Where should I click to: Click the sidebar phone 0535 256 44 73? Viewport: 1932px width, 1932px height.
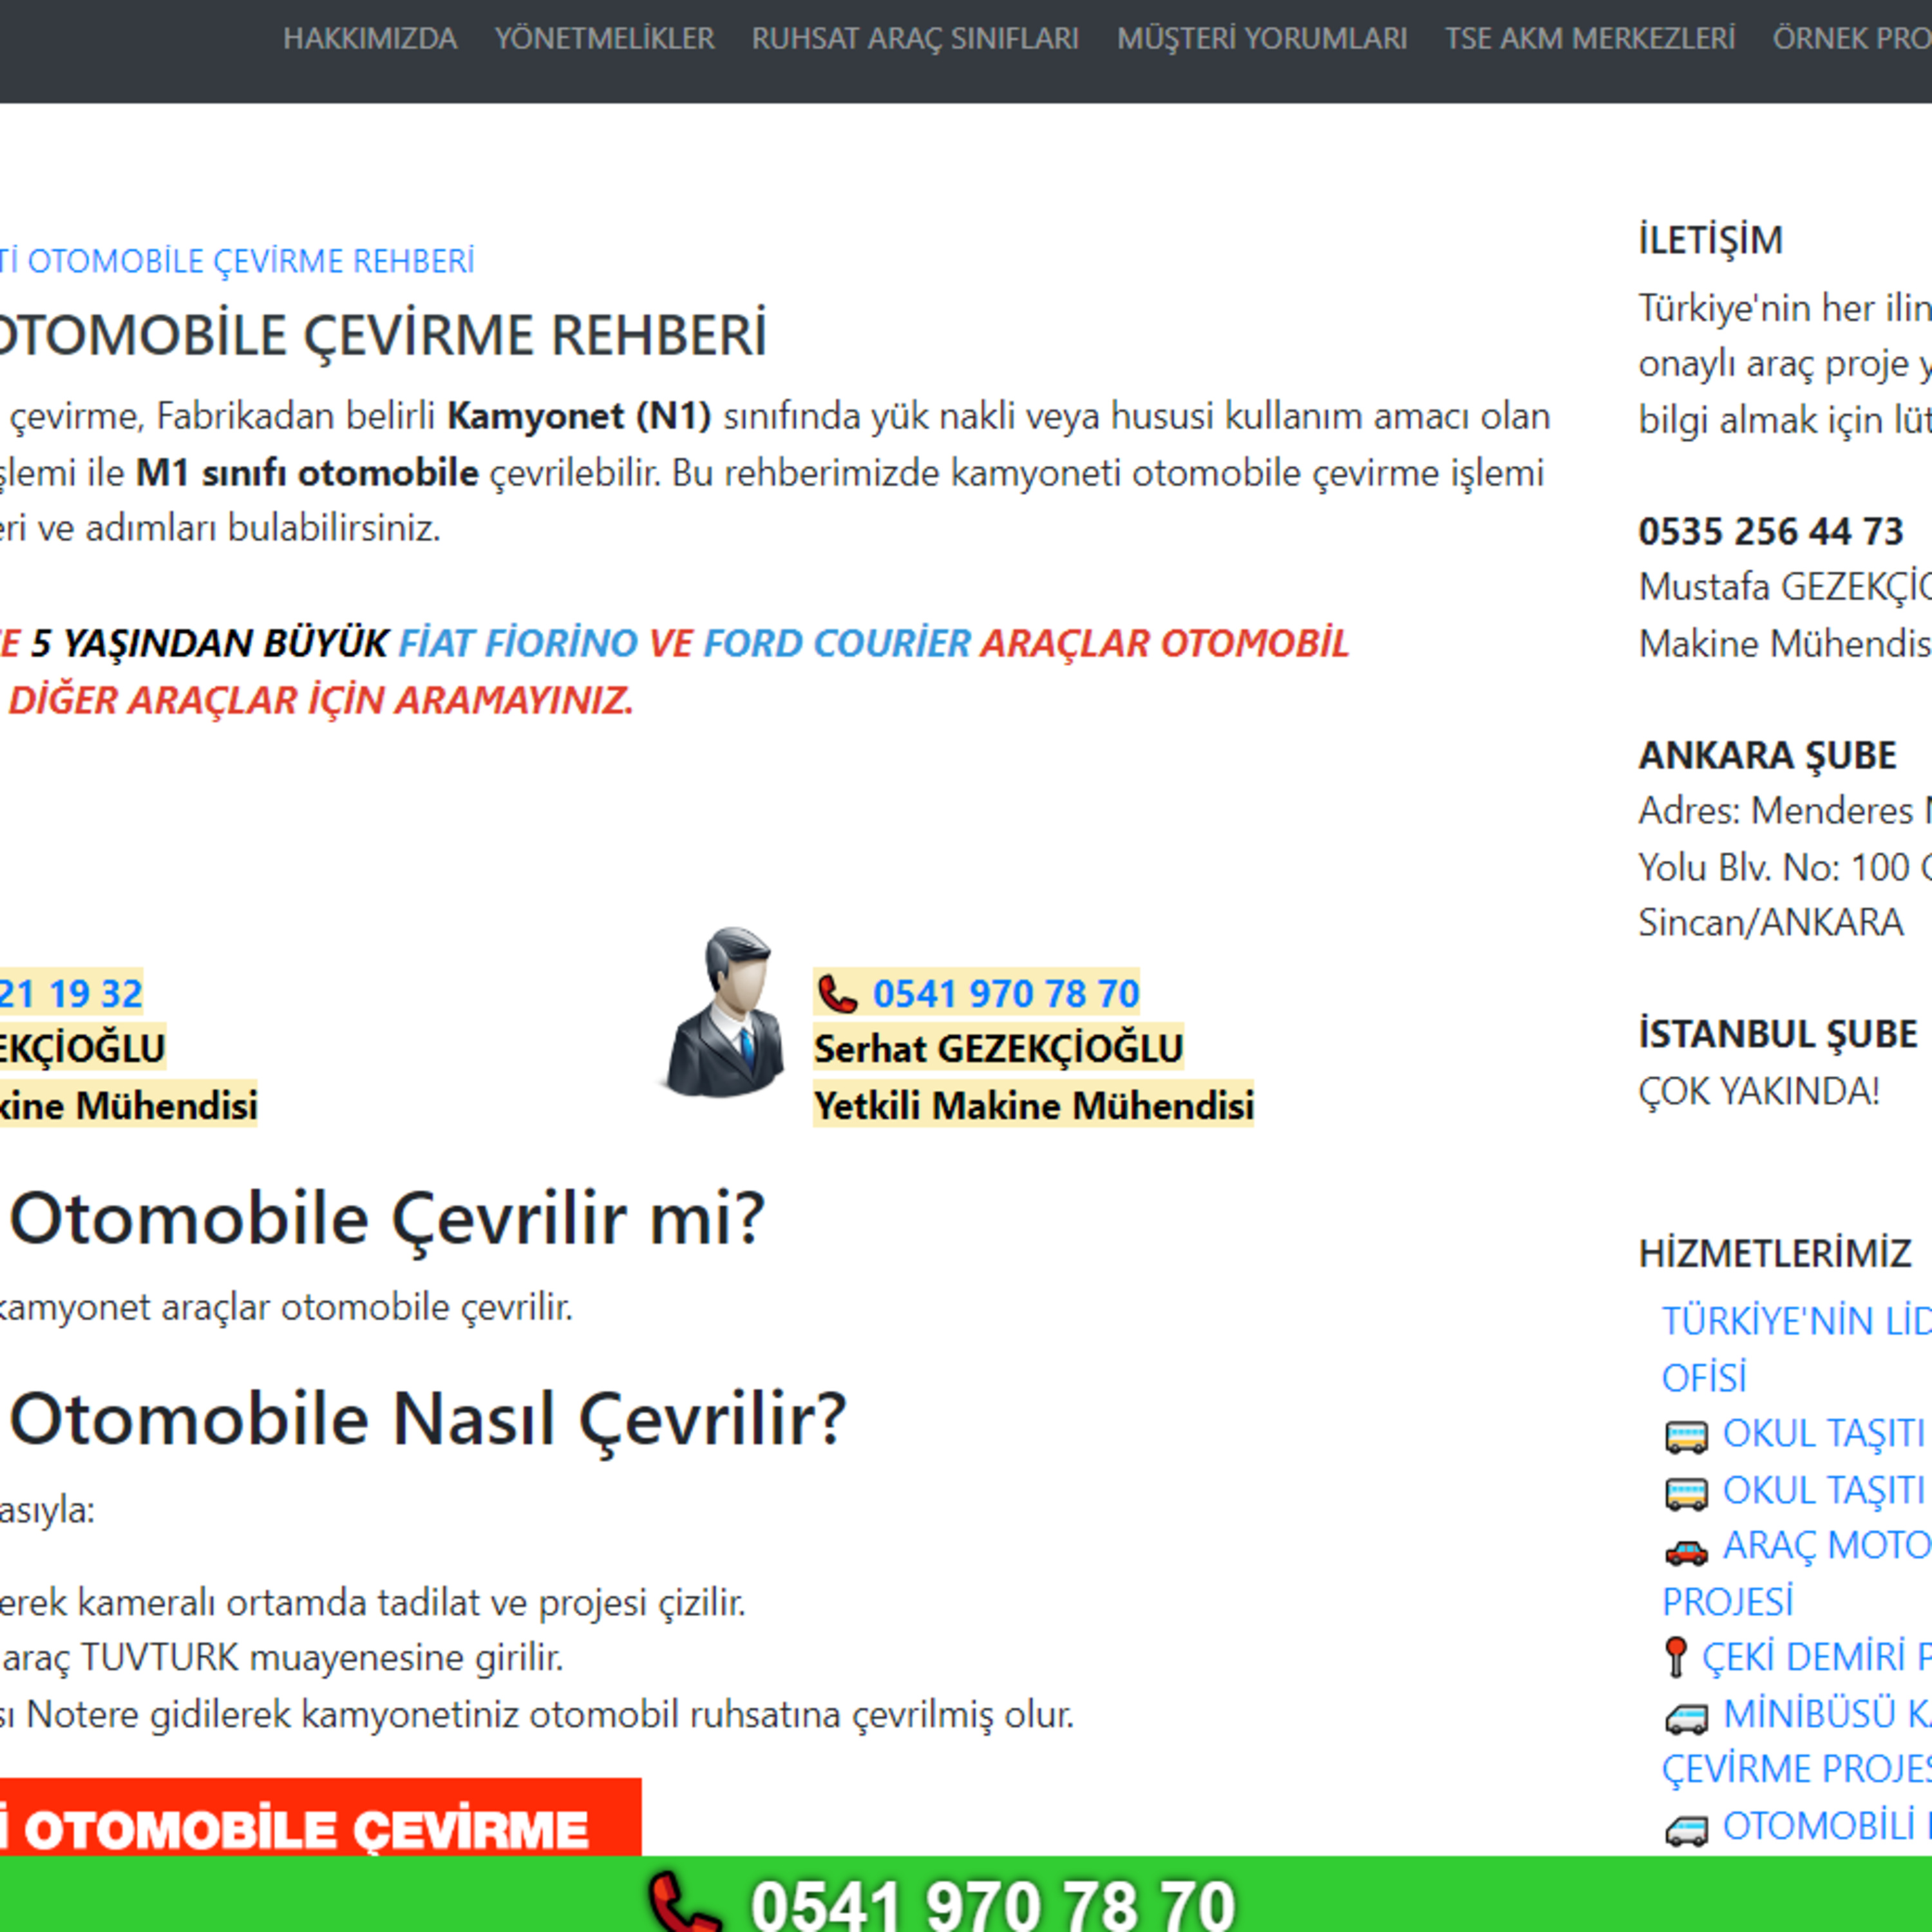[x=1770, y=531]
